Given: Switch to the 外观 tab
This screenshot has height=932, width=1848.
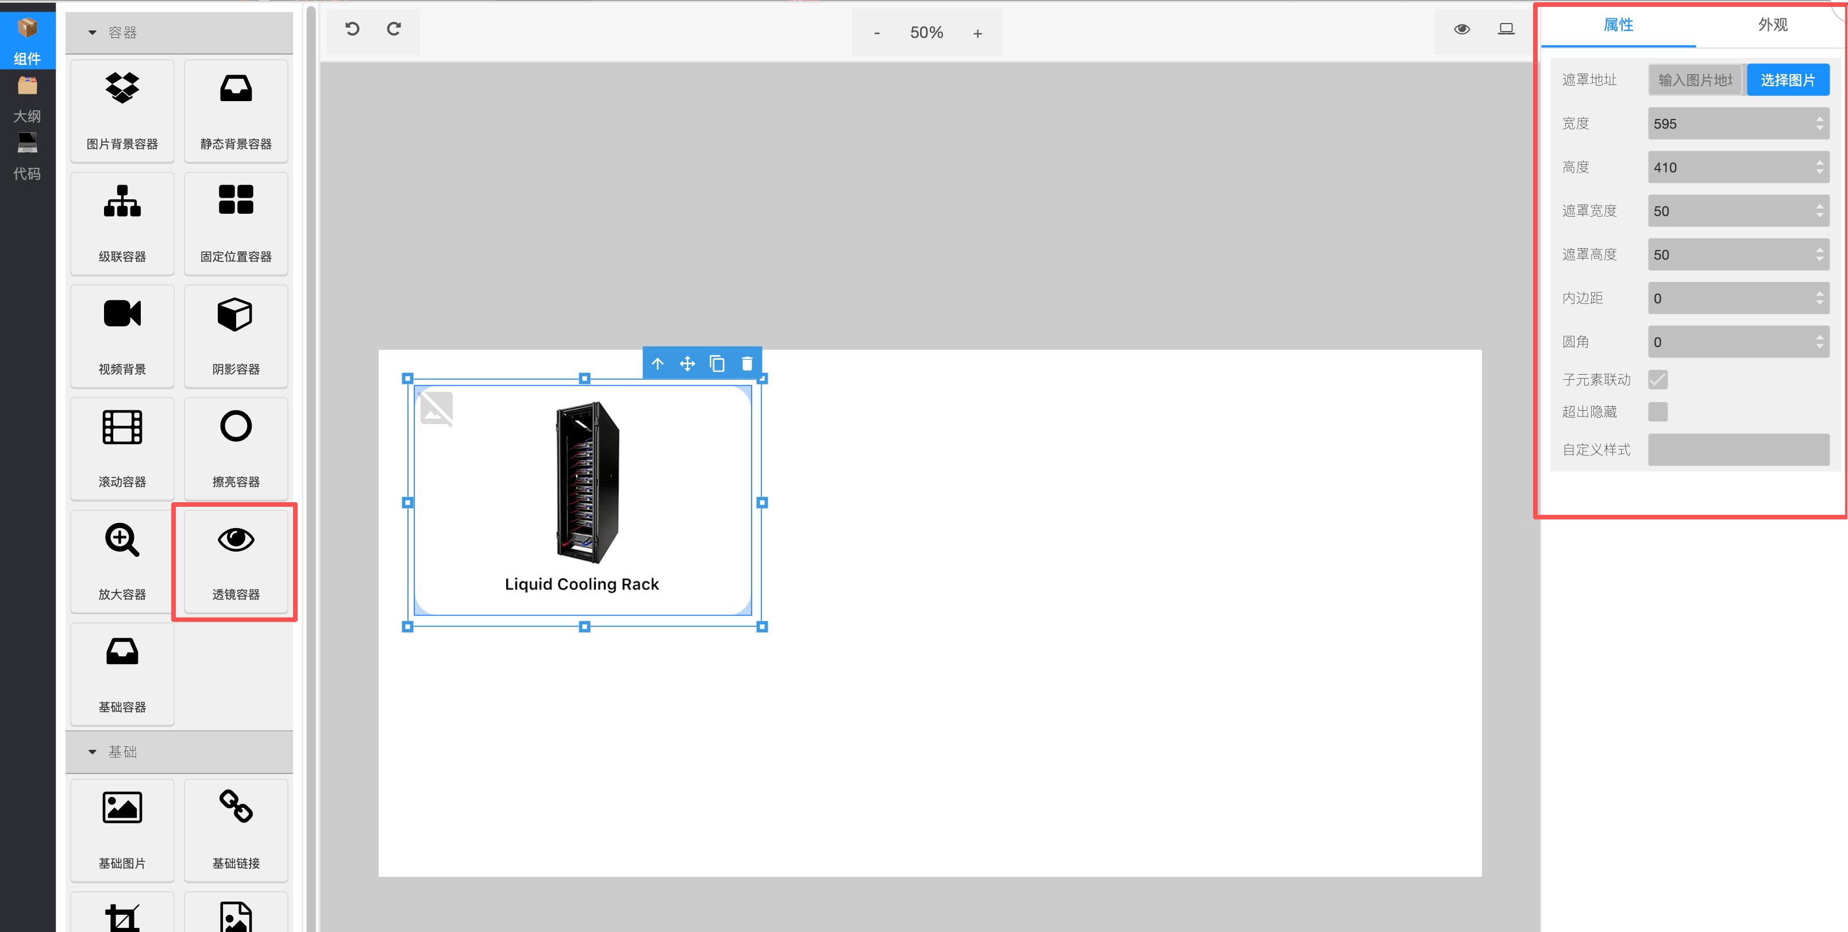Looking at the screenshot, I should point(1773,26).
